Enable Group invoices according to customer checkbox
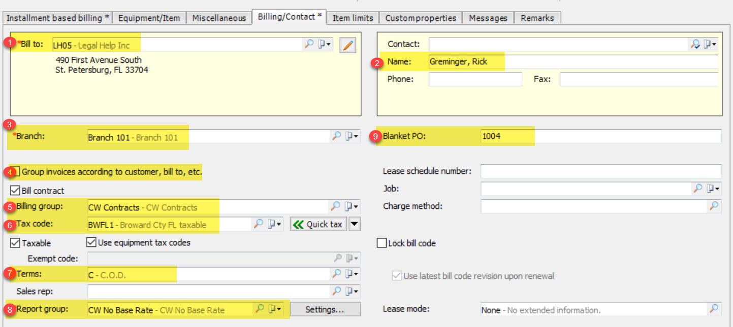Image resolution: width=733 pixels, height=327 pixels. click(x=15, y=172)
